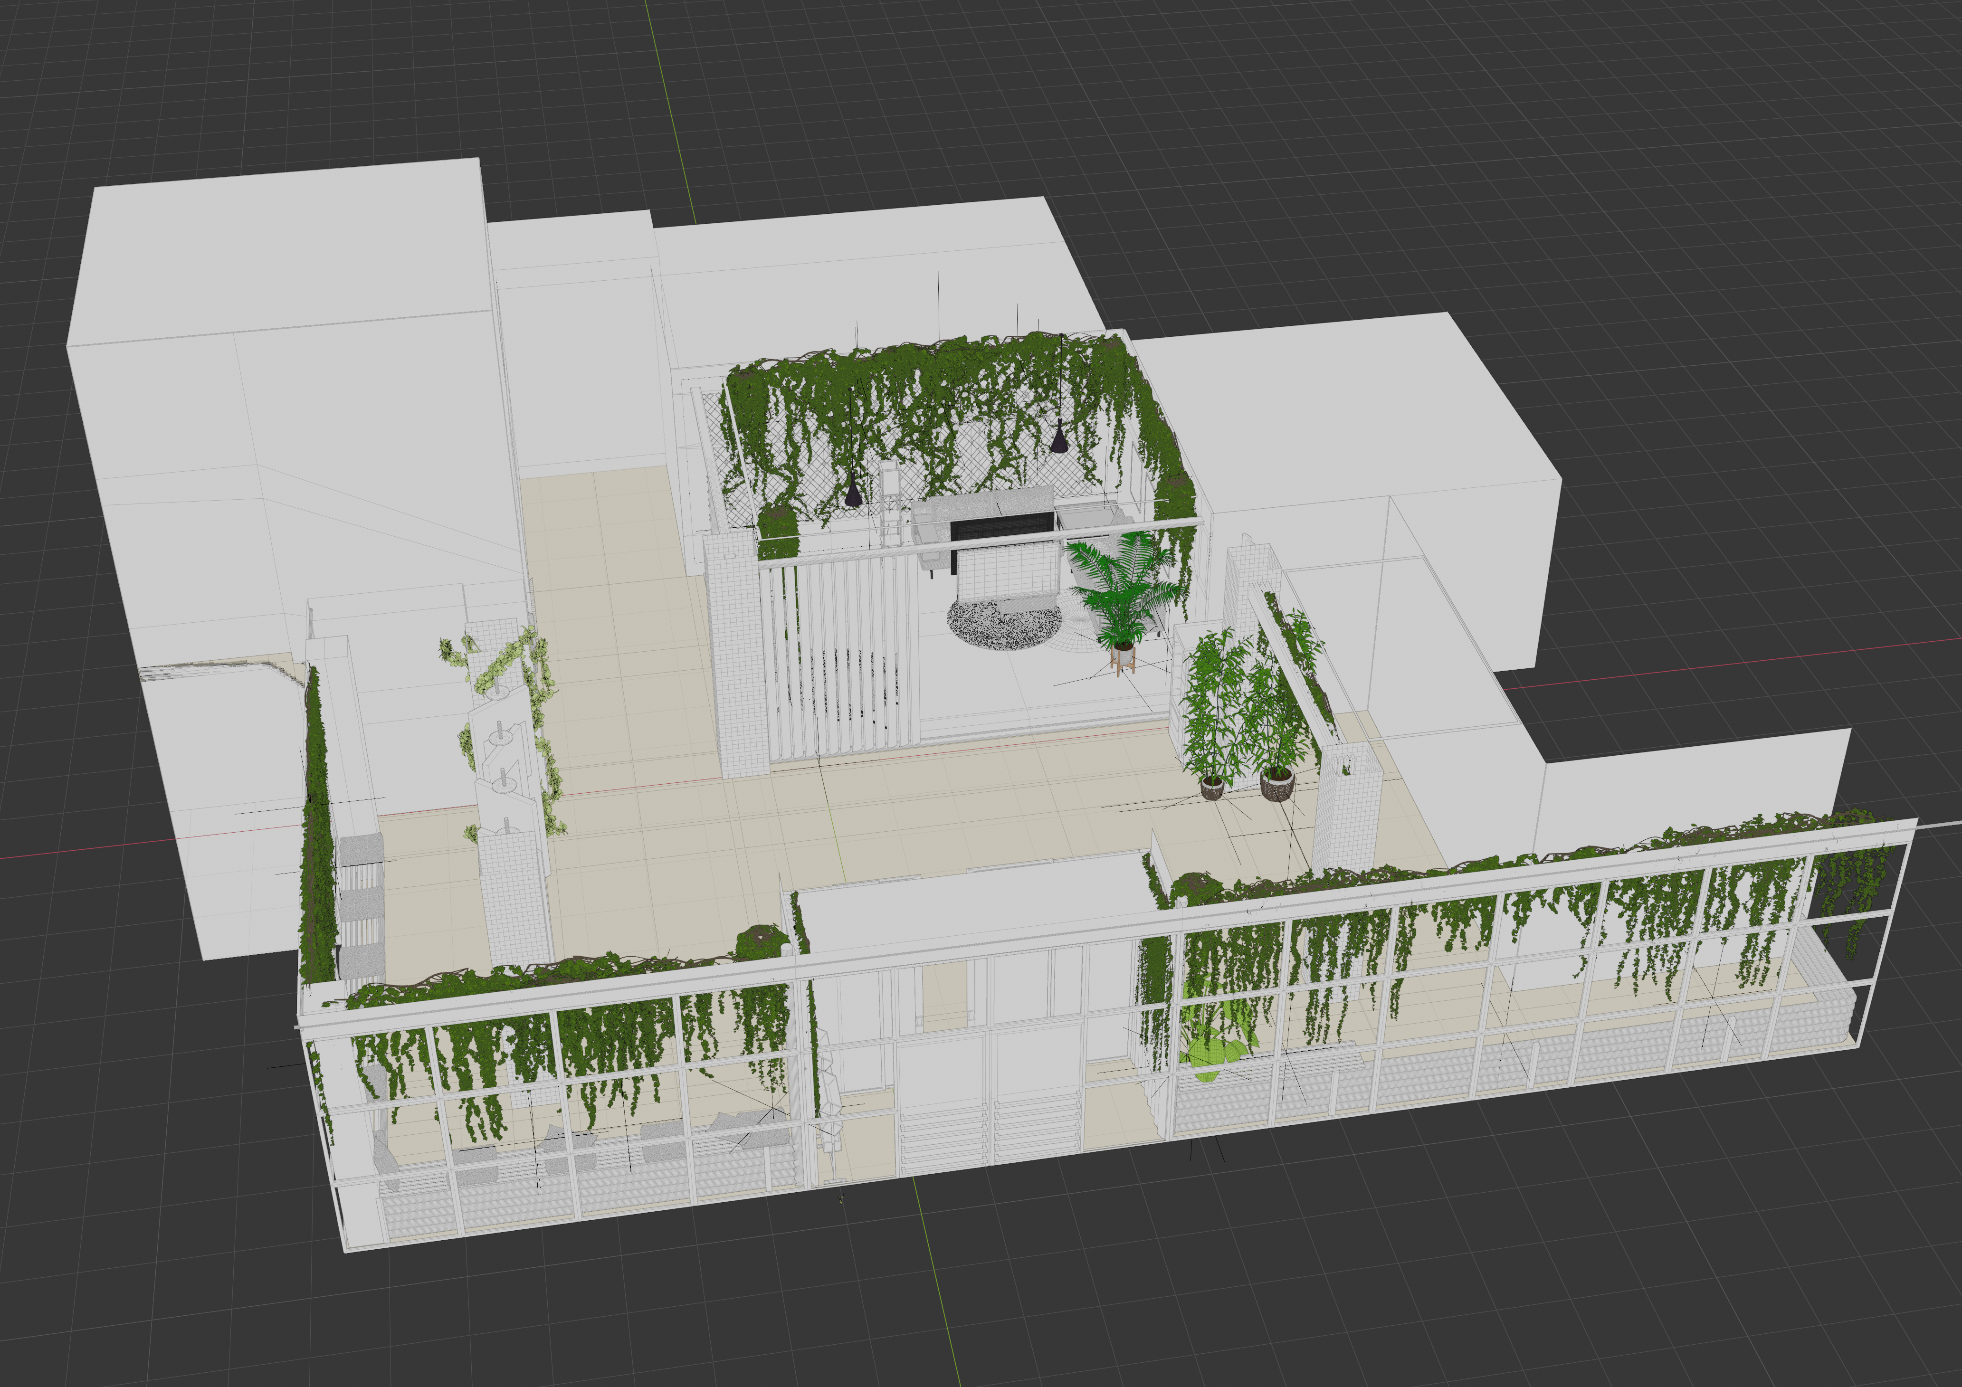Click the black screen panel behind the sofa
Viewport: 1962px width, 1387px height.
(x=1000, y=528)
